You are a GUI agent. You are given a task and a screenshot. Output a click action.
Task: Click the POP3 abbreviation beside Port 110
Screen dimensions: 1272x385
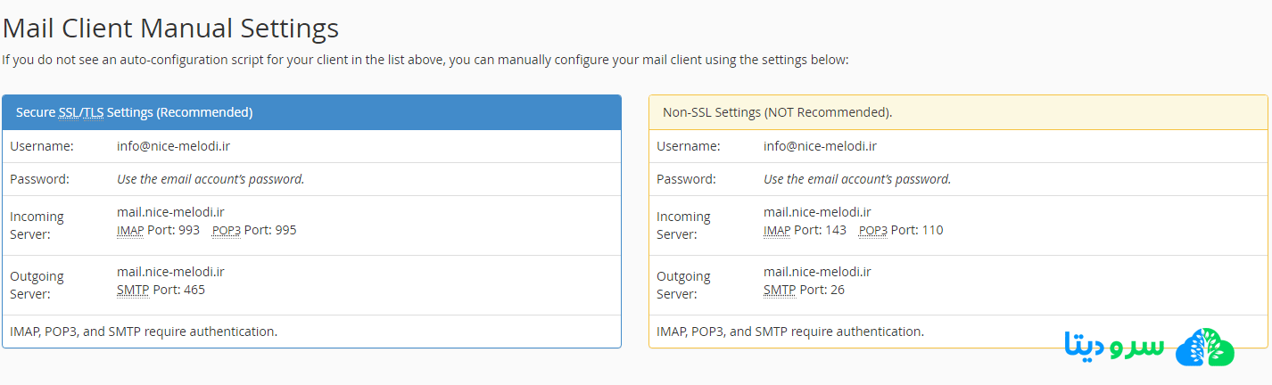click(873, 230)
